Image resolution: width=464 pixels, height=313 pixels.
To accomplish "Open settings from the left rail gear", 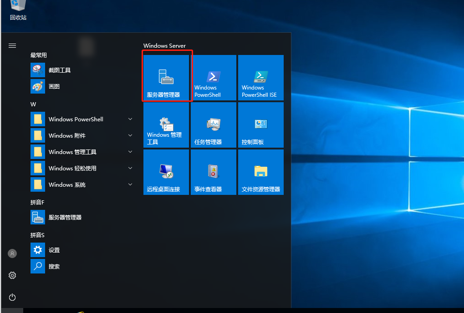I will pyautogui.click(x=12, y=275).
